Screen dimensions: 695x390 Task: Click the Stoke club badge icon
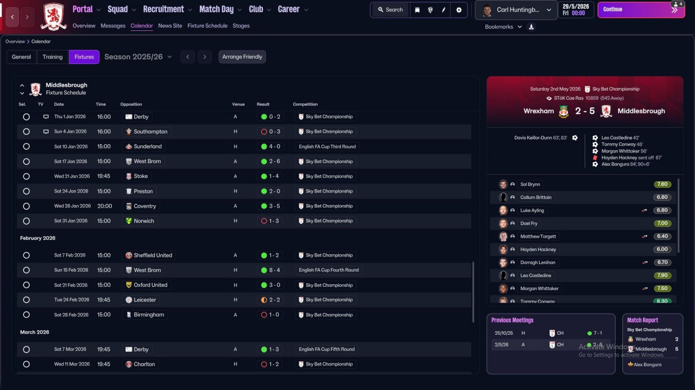click(129, 176)
